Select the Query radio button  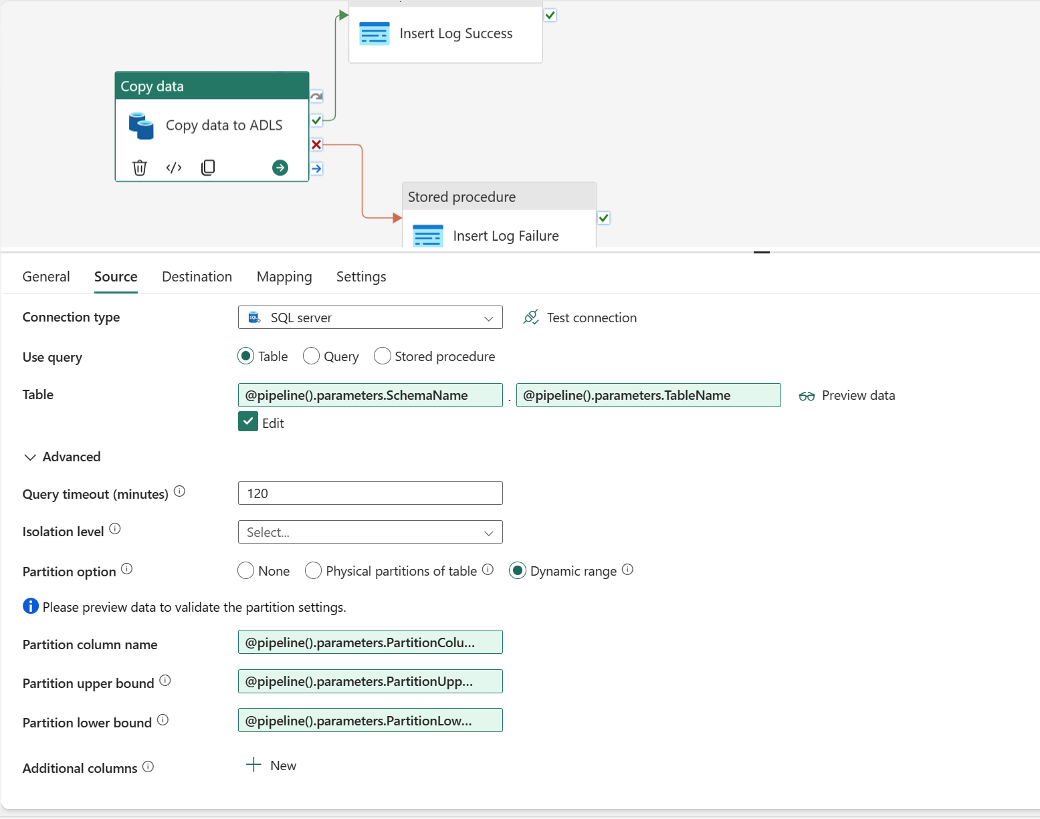tap(311, 356)
